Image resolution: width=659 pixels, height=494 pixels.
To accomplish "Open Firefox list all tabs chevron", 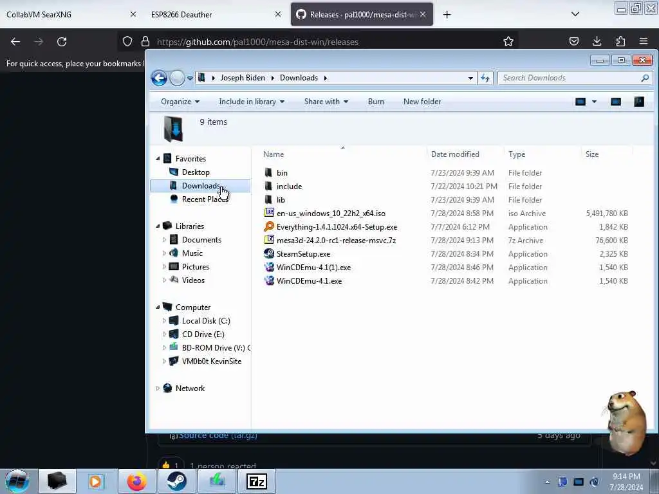I will click(x=575, y=14).
